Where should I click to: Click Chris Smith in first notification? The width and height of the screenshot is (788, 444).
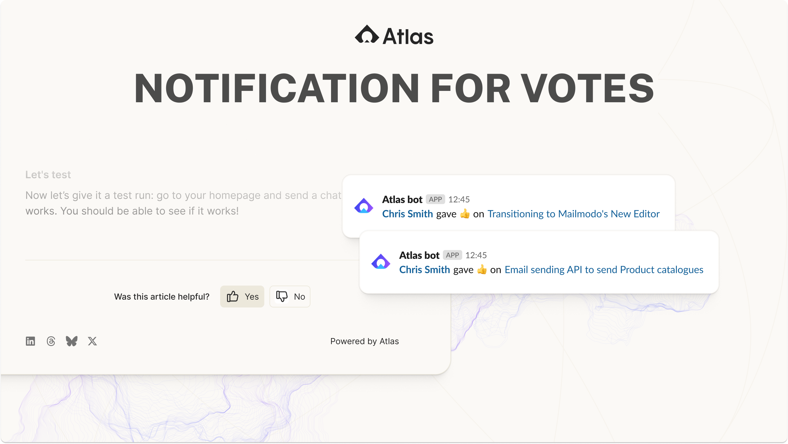408,214
